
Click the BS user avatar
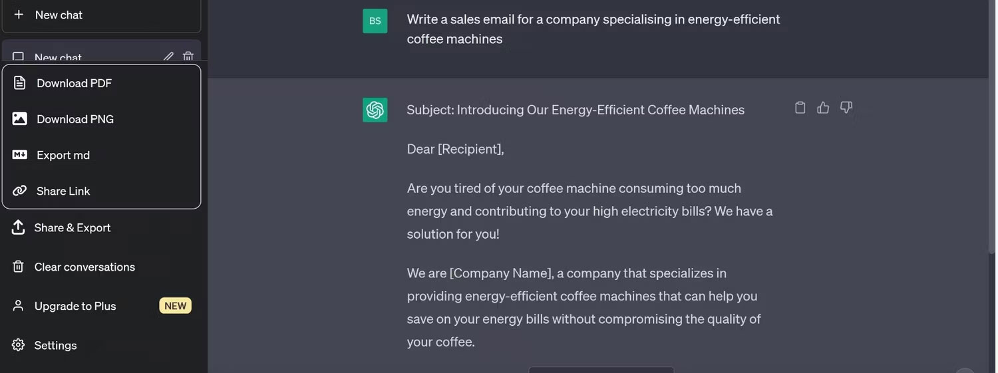(375, 21)
